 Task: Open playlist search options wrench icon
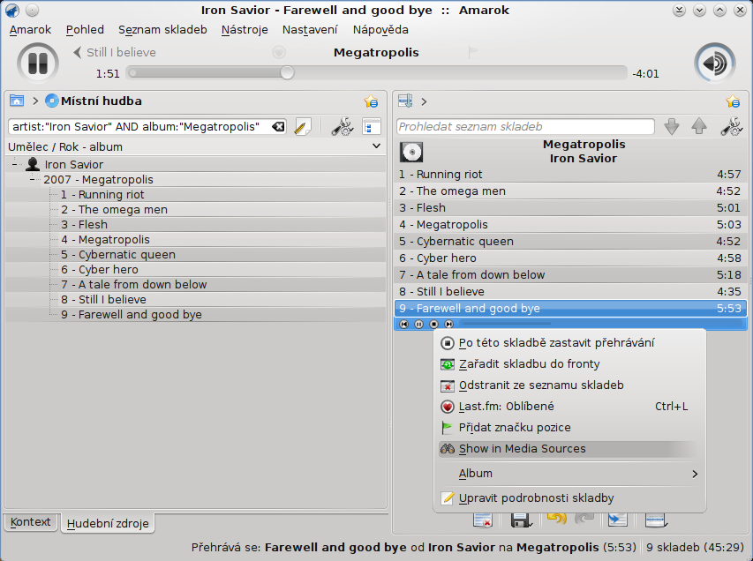coord(732,127)
